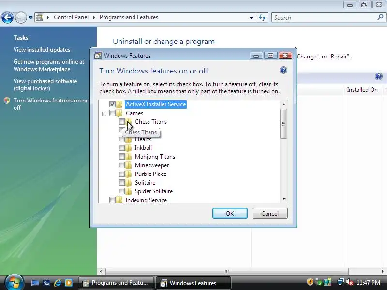The height and width of the screenshot is (290, 387).
Task: Enable the Minesweeper checkbox
Action: 121,165
